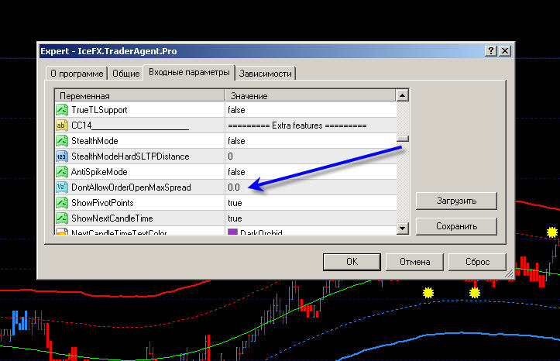Close the Expert IceFX.TraderAgent.Pro dialog
This screenshot has width=560, height=361.
pyautogui.click(x=505, y=51)
